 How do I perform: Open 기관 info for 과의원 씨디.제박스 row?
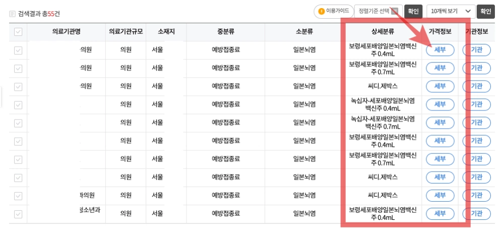coord(477,195)
